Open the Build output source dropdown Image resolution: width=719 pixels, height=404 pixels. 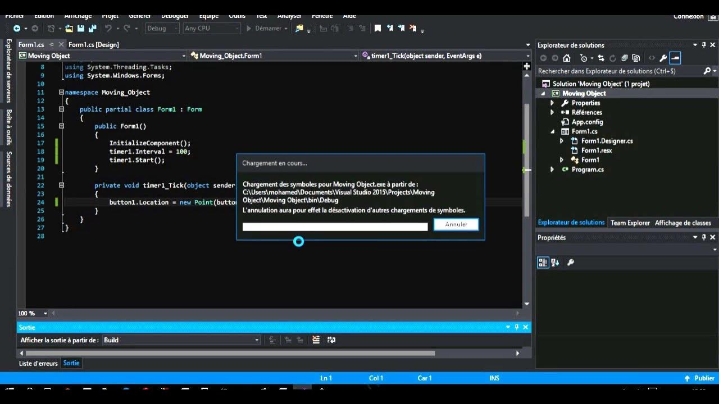181,340
